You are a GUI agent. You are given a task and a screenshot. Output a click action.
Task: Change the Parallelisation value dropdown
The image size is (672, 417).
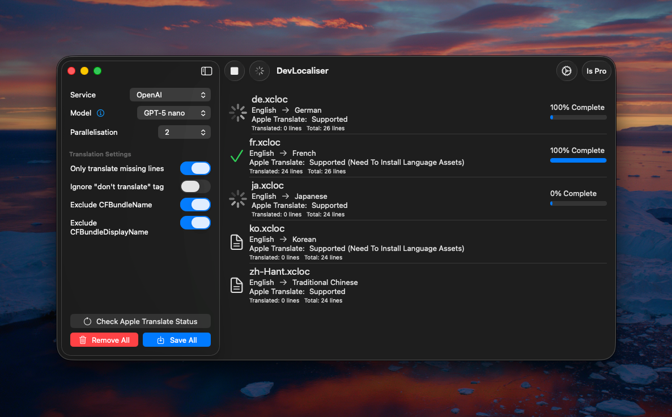(x=184, y=132)
